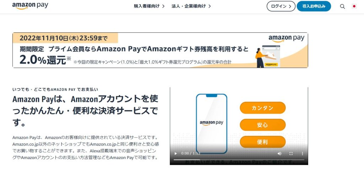The height and width of the screenshot is (175, 364).
Task: Open the search magnifier icon
Action: 342,6
